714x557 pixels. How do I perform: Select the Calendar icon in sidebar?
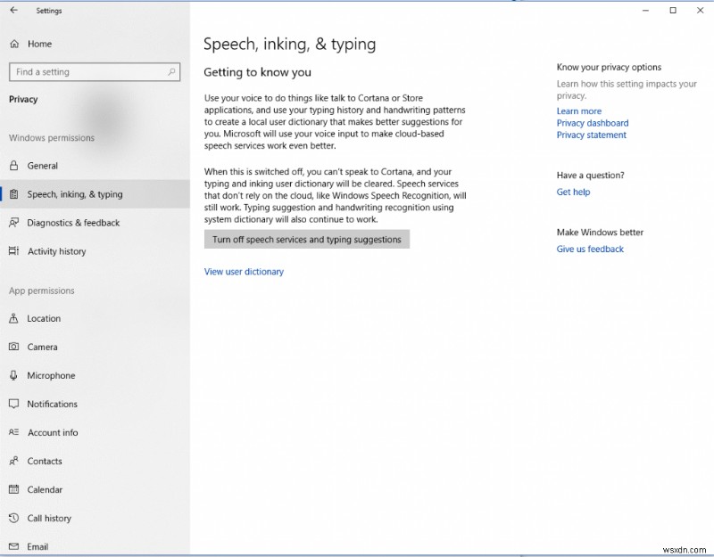(12, 489)
